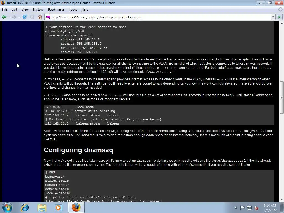
Task: Click '/etc/dnsmasq.conf' file path text
Action: point(229,161)
